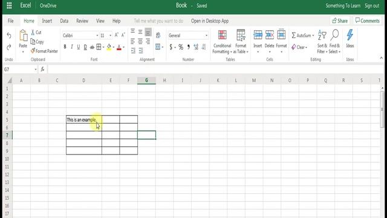
Task: Select cell with 'This is an example.'
Action: point(84,120)
